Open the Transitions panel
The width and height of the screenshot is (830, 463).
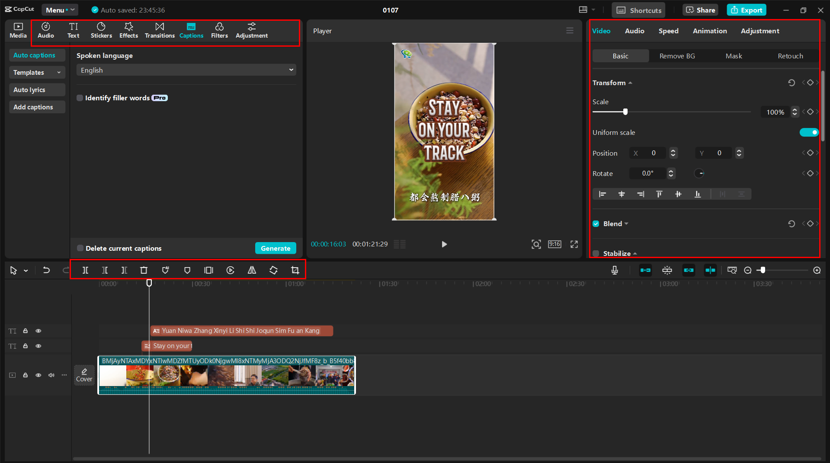coord(160,30)
